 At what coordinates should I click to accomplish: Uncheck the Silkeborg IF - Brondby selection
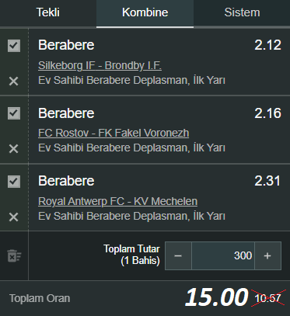point(14,46)
